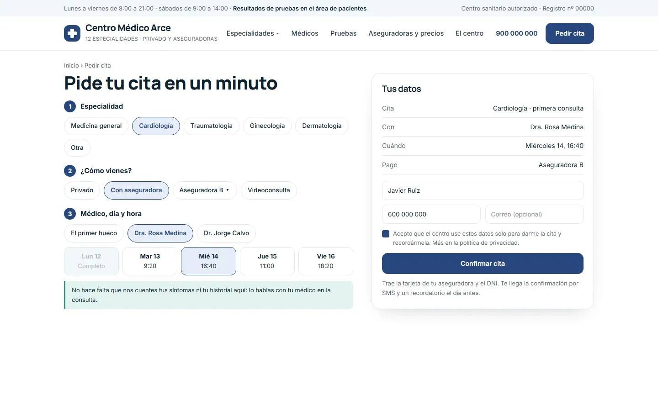Choose the Jue 15 11:00 slot

pos(267,261)
